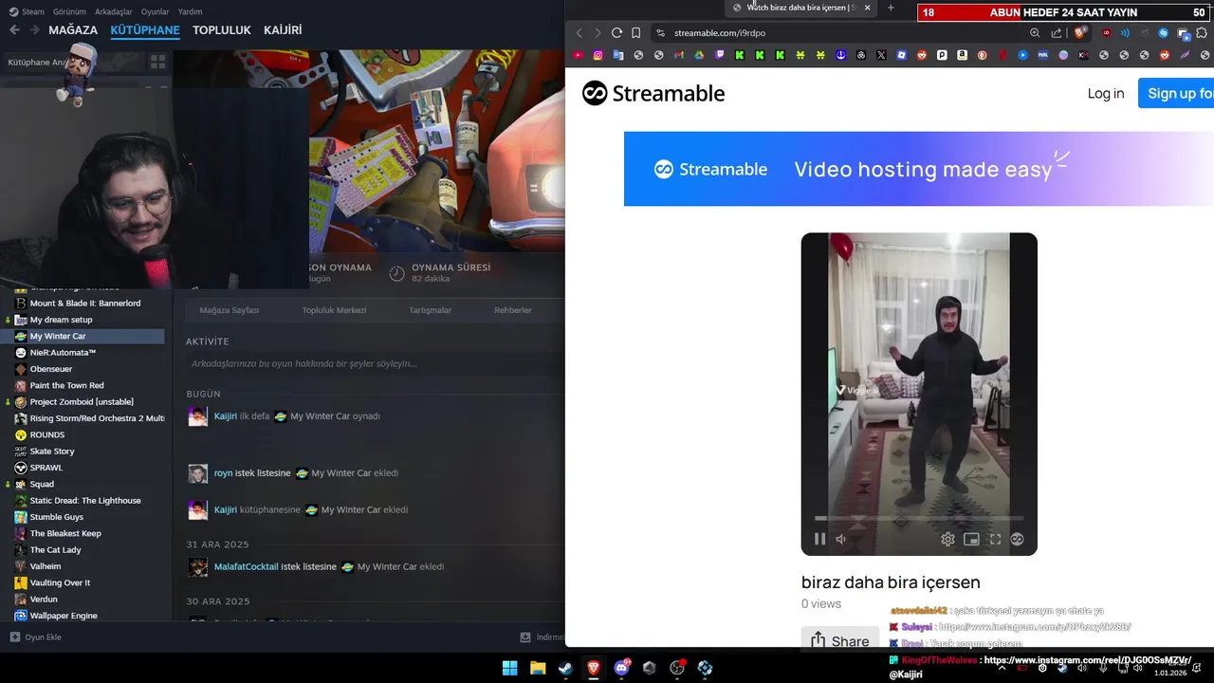Open the Gmail bookmark
Screen dimensions: 1214x683
679,55
